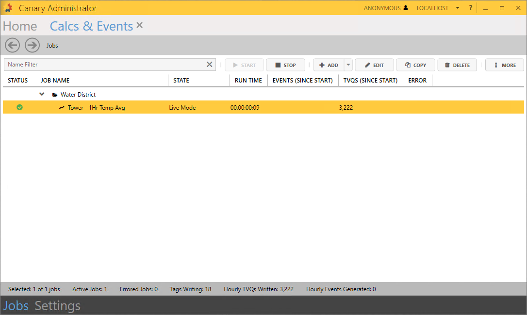Open the Add button dropdown arrow
Image resolution: width=527 pixels, height=315 pixels.
348,65
